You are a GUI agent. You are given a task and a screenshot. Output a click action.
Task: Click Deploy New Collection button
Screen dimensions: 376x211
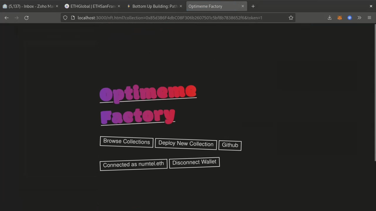186,144
